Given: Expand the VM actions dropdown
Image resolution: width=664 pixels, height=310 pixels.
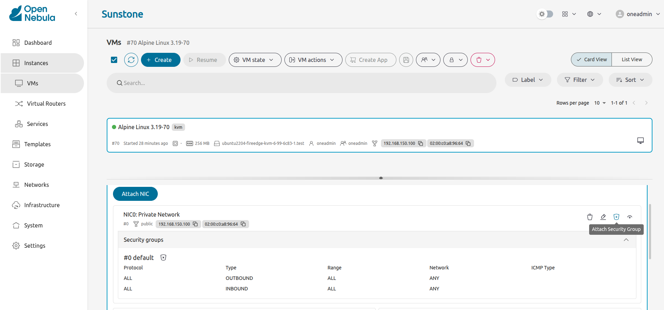Looking at the screenshot, I should [x=313, y=60].
